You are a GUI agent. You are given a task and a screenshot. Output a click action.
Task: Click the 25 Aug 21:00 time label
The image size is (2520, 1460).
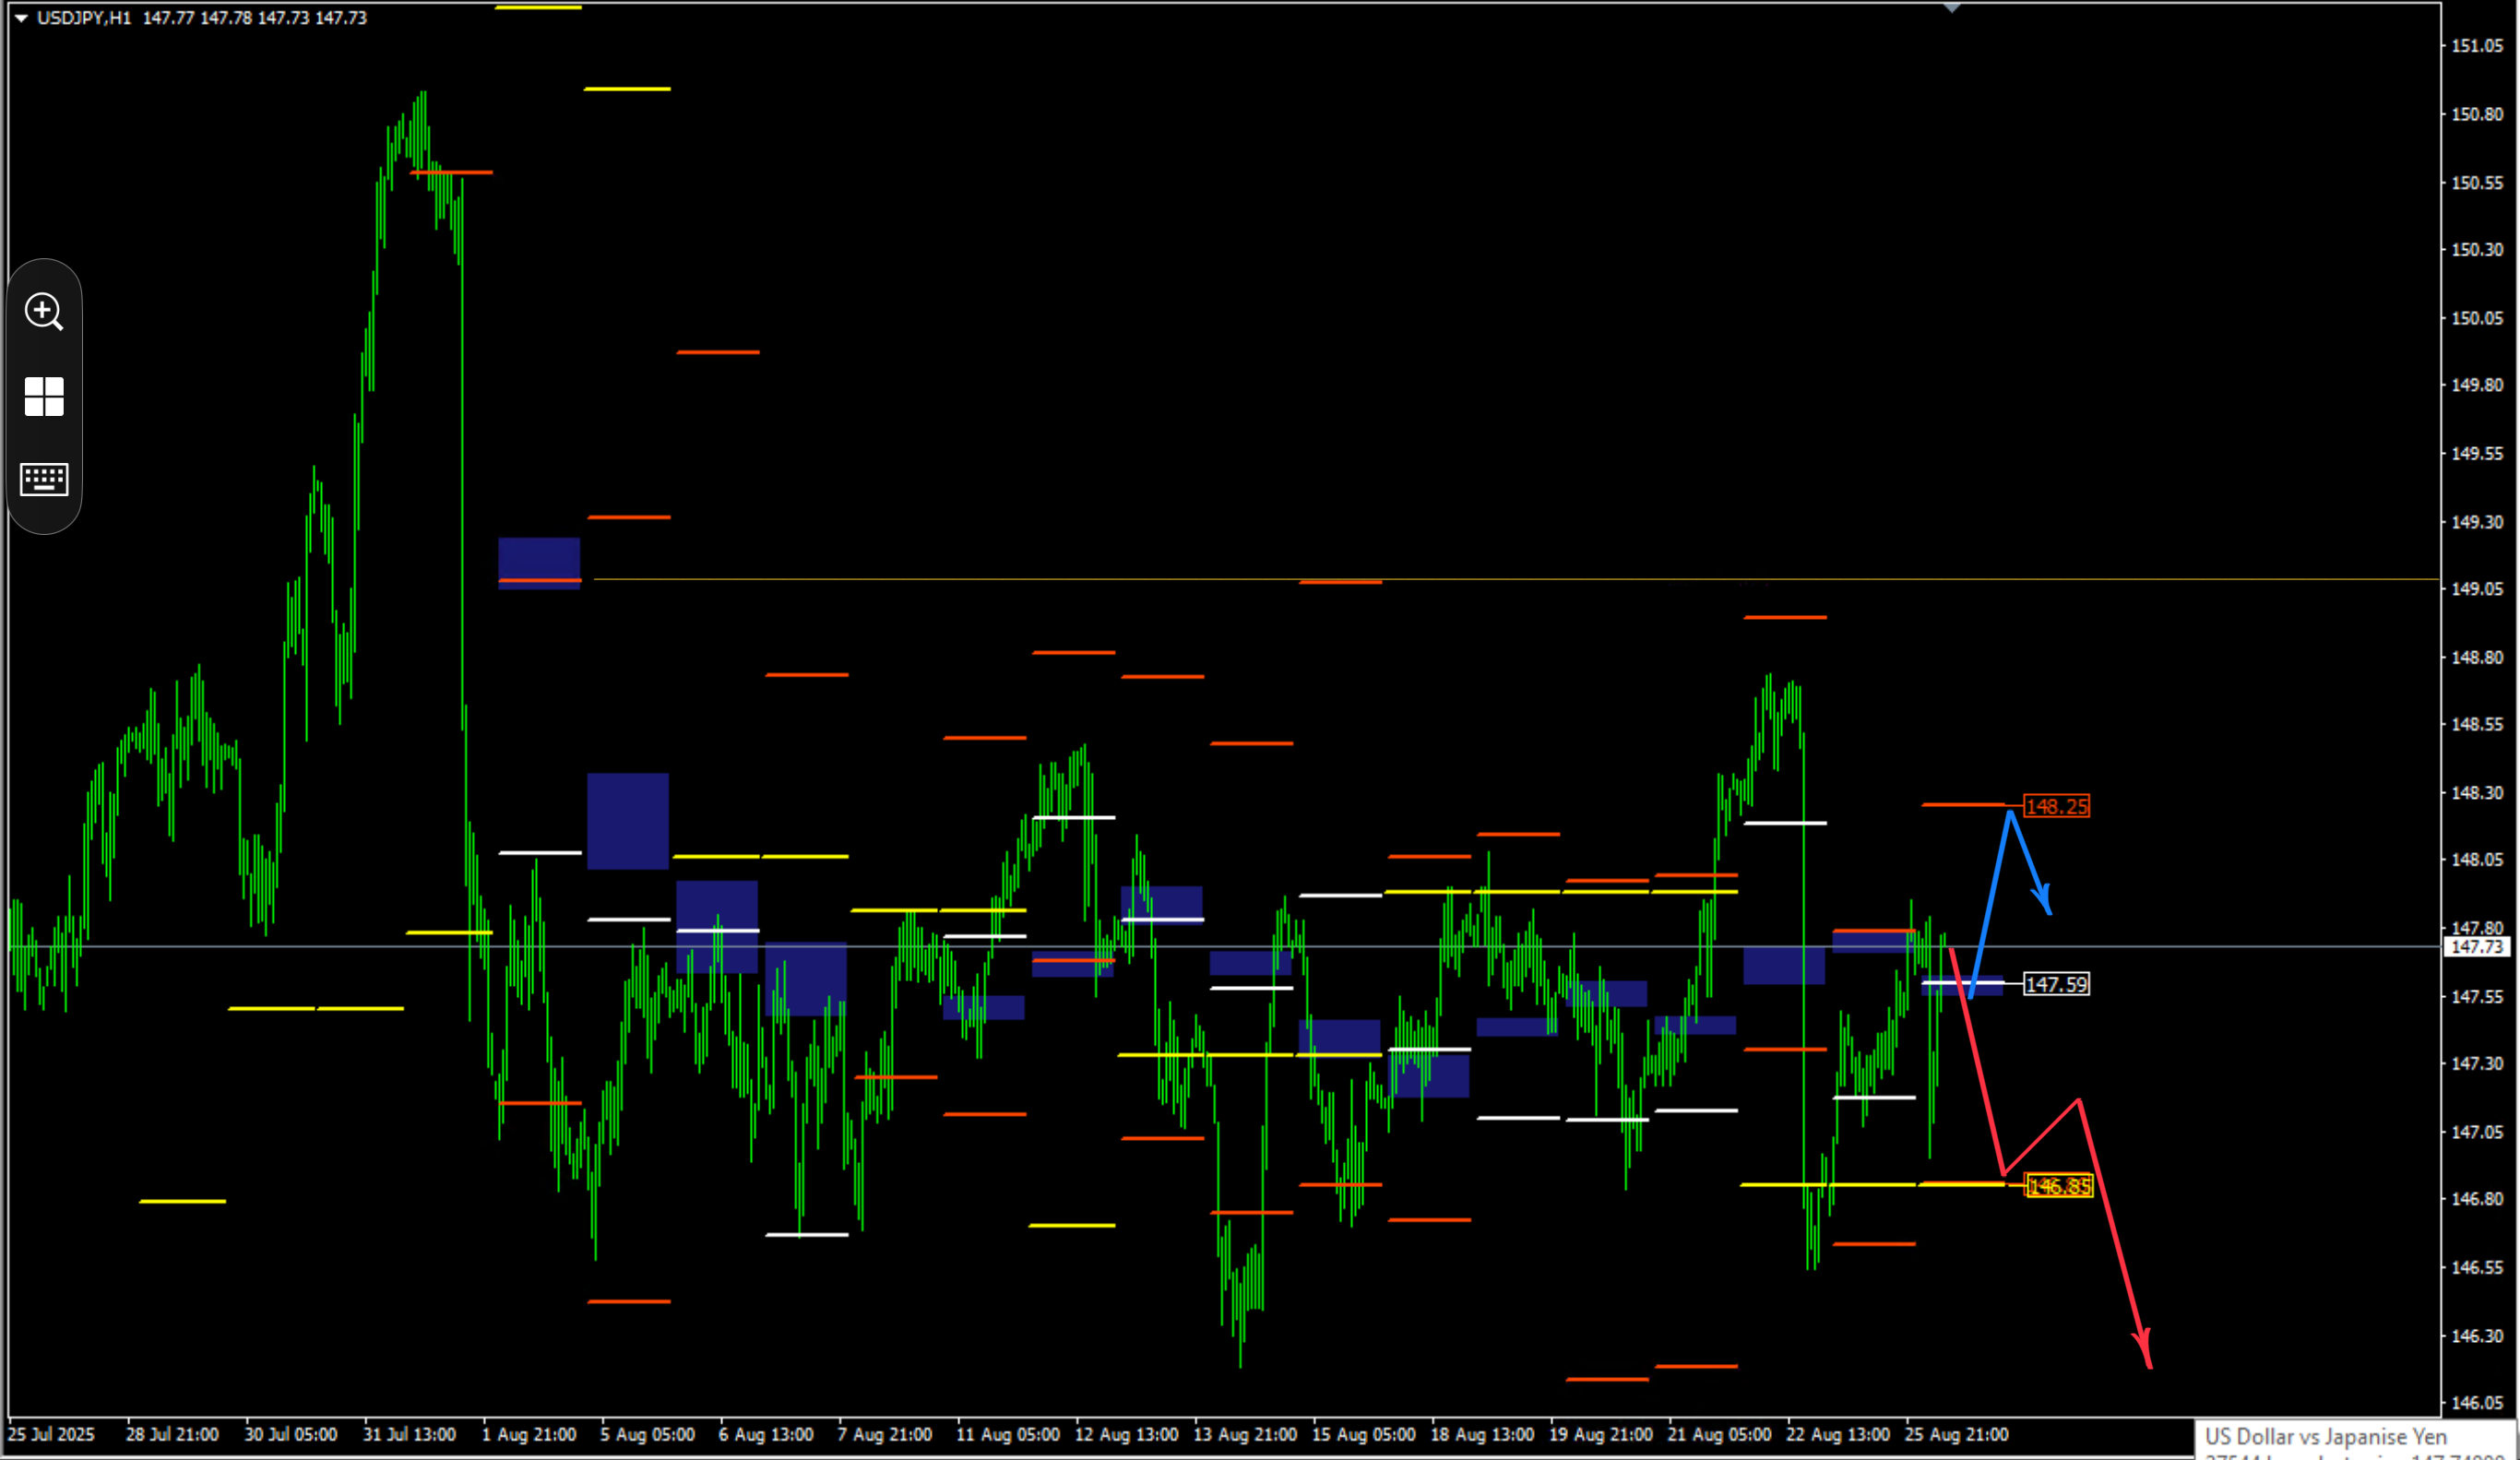1956,1435
